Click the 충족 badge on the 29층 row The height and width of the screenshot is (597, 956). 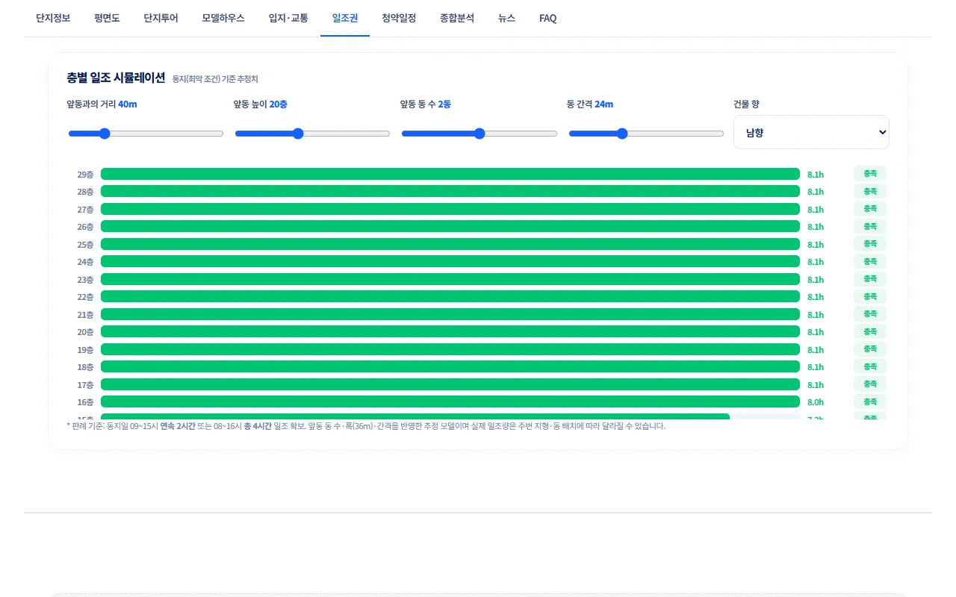click(870, 173)
